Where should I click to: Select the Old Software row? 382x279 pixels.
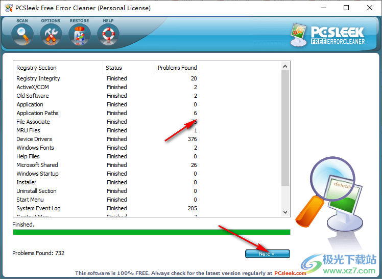107,96
